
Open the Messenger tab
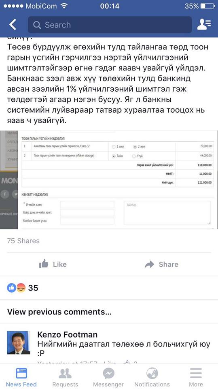click(108, 377)
